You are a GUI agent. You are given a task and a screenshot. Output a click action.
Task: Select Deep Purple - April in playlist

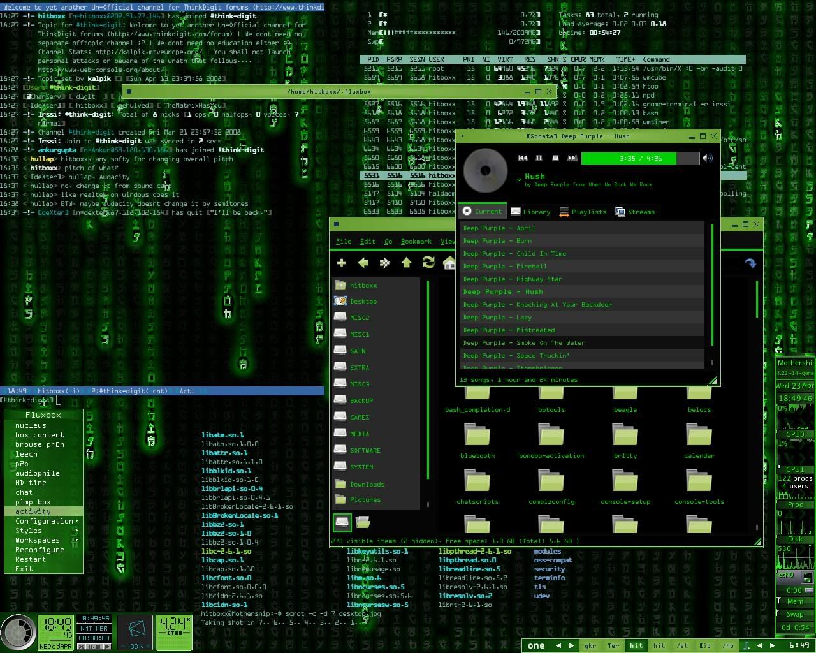coord(582,228)
